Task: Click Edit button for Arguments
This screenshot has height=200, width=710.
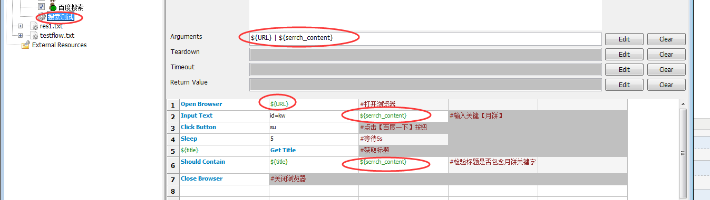Action: coord(624,39)
